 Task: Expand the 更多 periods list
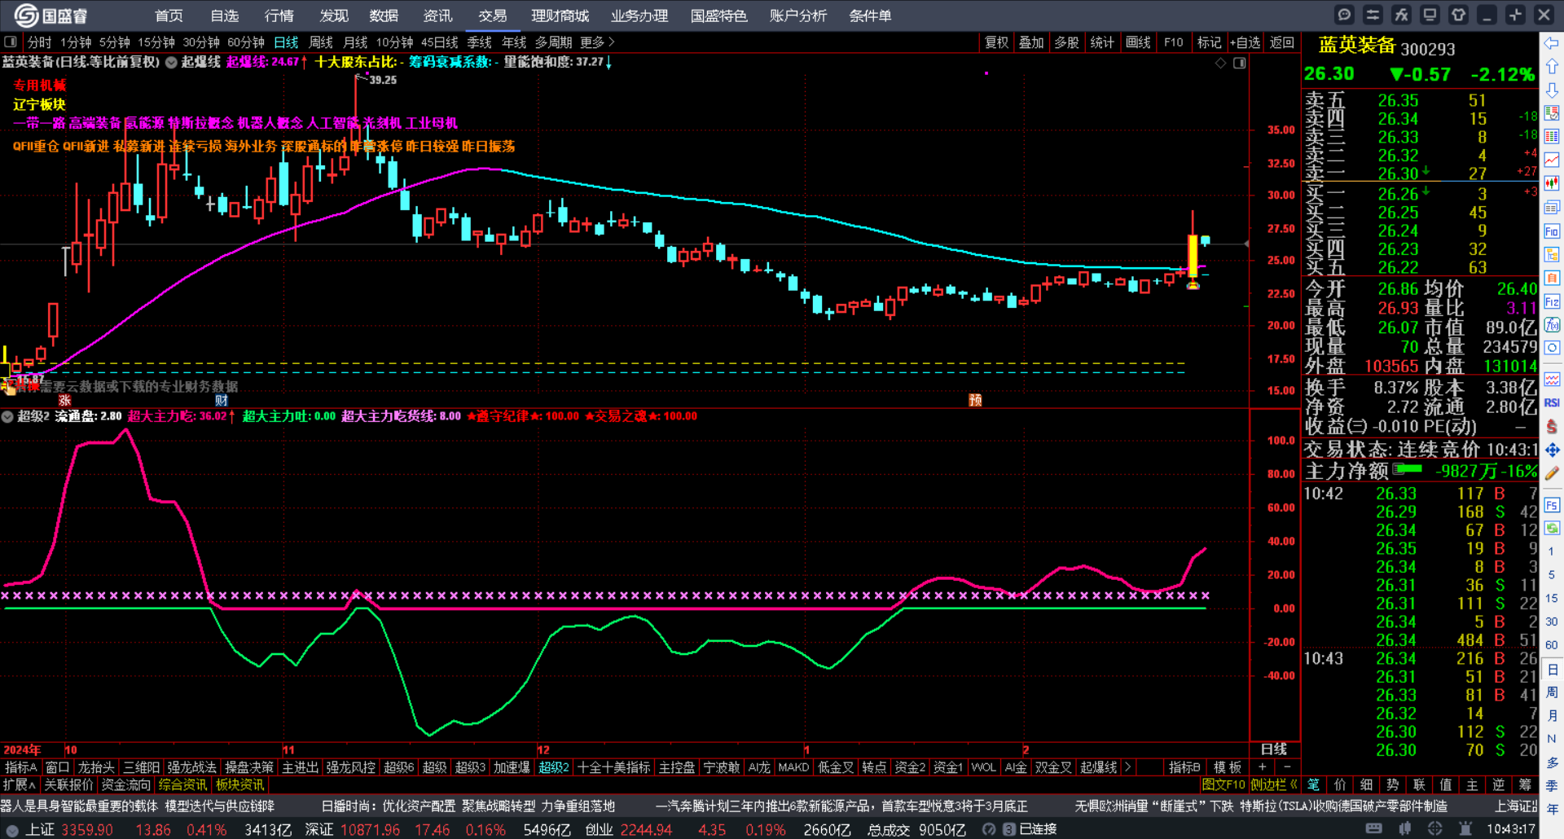(x=597, y=42)
